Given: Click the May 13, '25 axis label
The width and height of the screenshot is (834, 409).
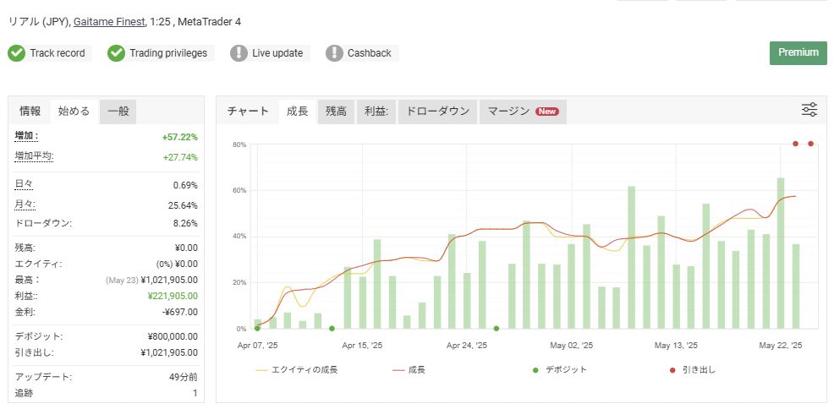Looking at the screenshot, I should tap(676, 346).
